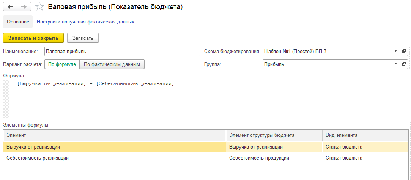
Task: Open Настройки получения фактических данных link
Action: coord(85,22)
